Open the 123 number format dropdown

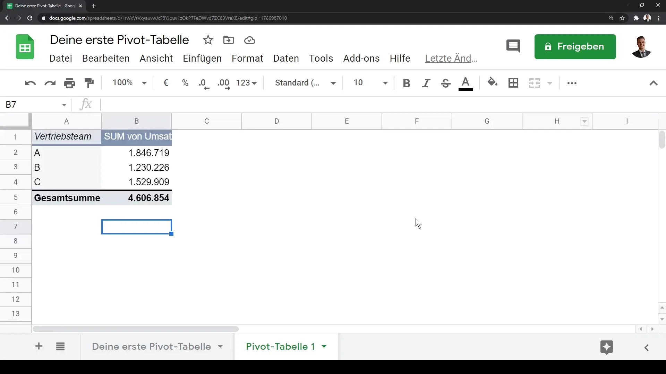tap(246, 83)
